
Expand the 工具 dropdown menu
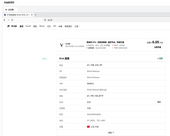[x=77, y=26]
